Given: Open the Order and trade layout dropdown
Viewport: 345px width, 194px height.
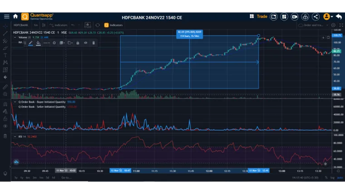Looking at the screenshot, I should click(313, 25).
